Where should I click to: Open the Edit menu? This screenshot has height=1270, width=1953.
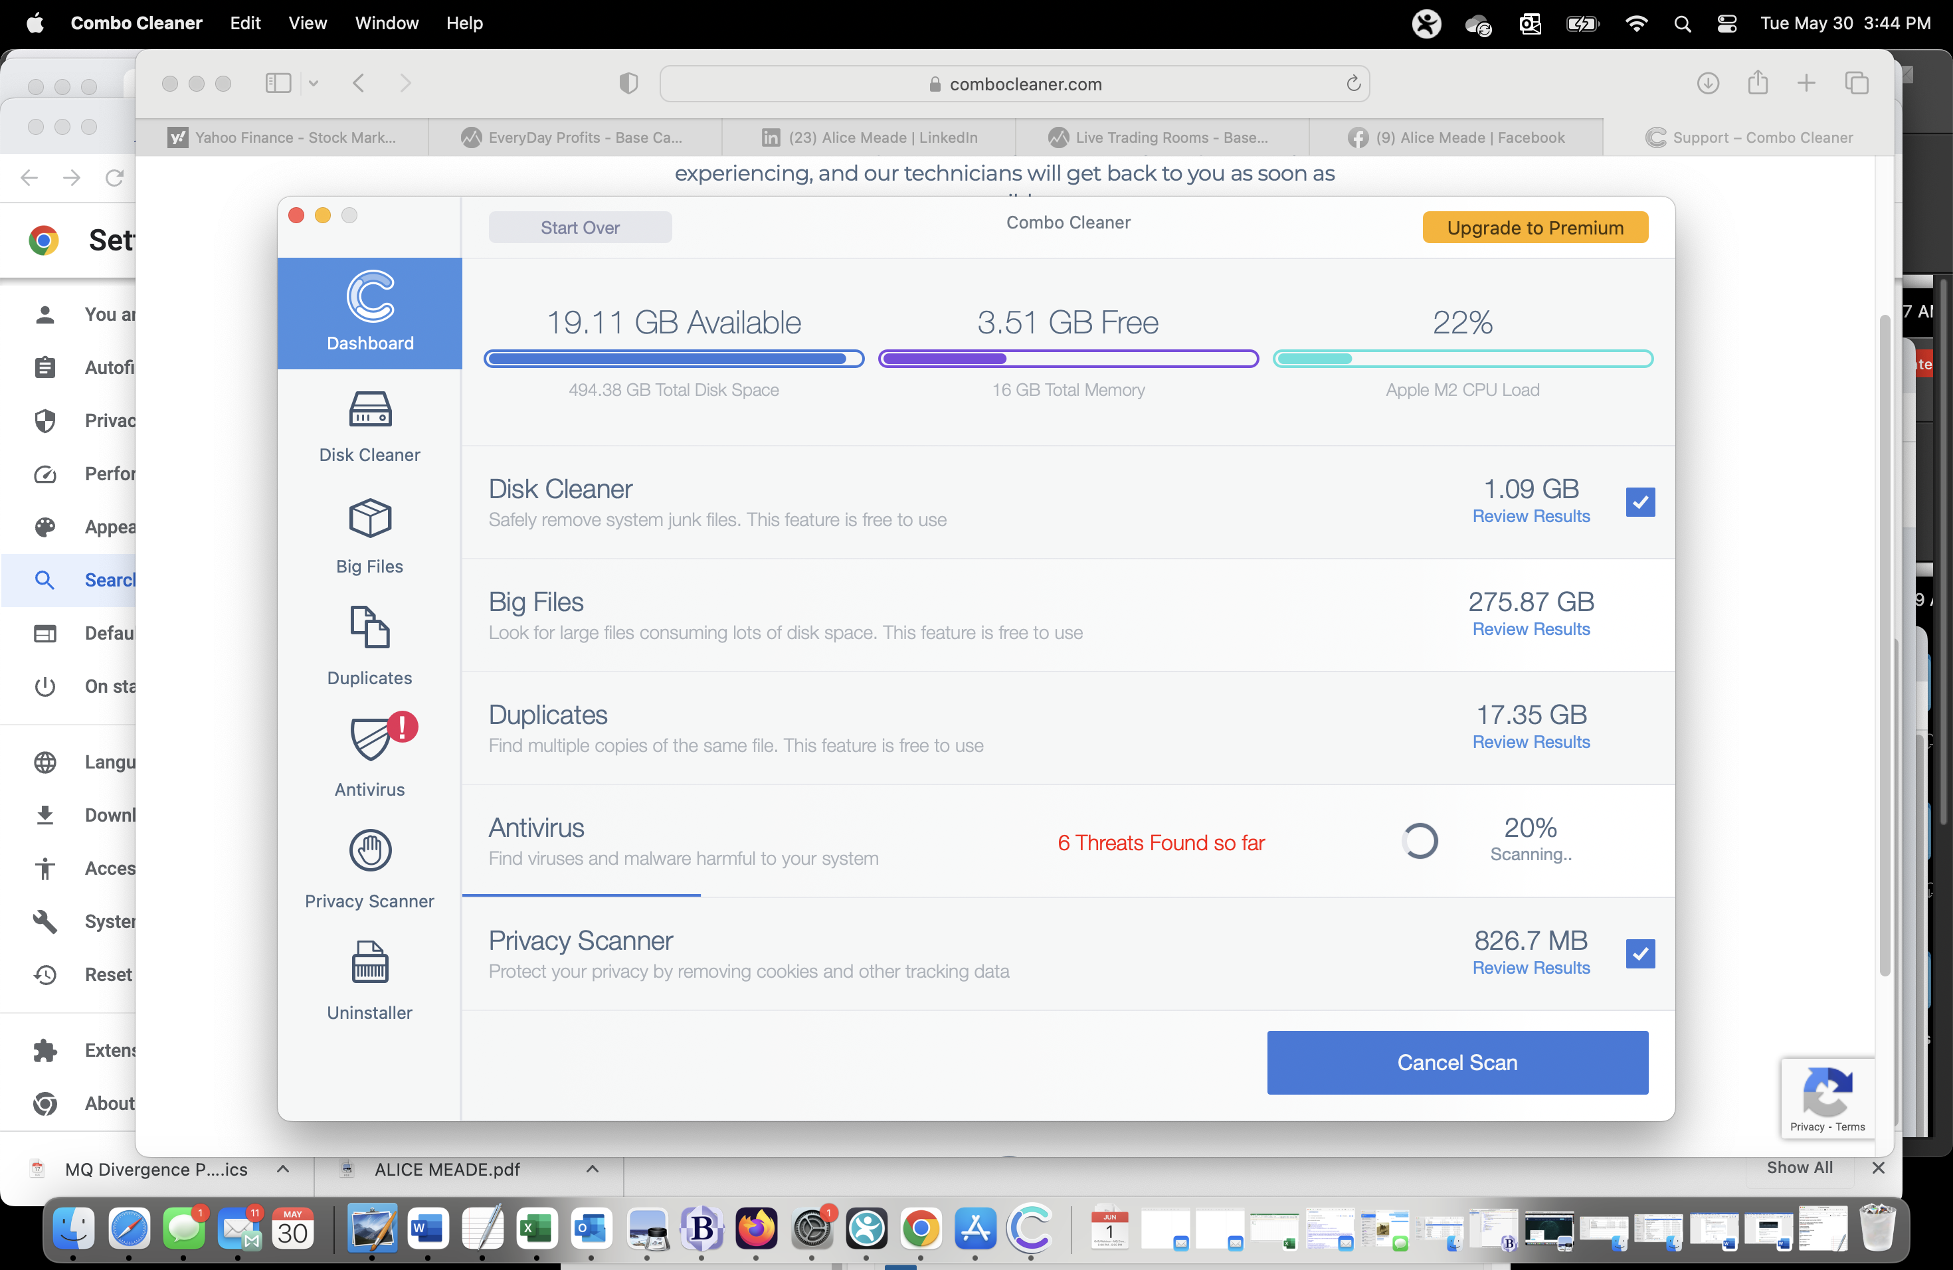244,23
